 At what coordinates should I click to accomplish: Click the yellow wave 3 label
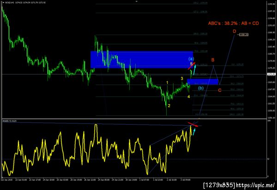pyautogui.click(x=182, y=79)
